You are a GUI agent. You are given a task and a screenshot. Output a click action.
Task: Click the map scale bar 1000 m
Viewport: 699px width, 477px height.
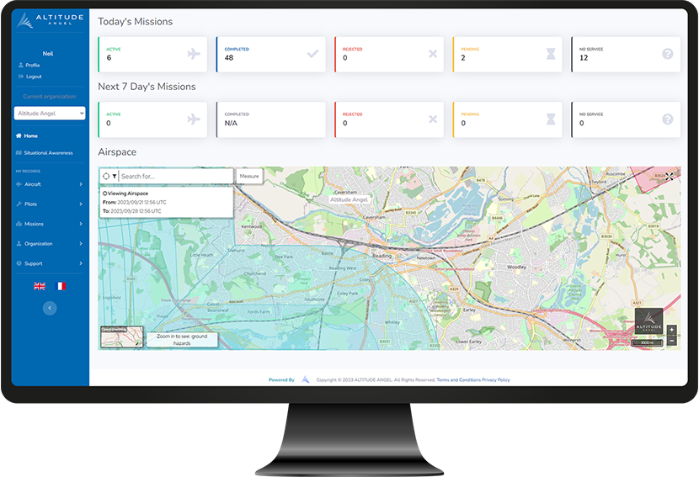[648, 342]
